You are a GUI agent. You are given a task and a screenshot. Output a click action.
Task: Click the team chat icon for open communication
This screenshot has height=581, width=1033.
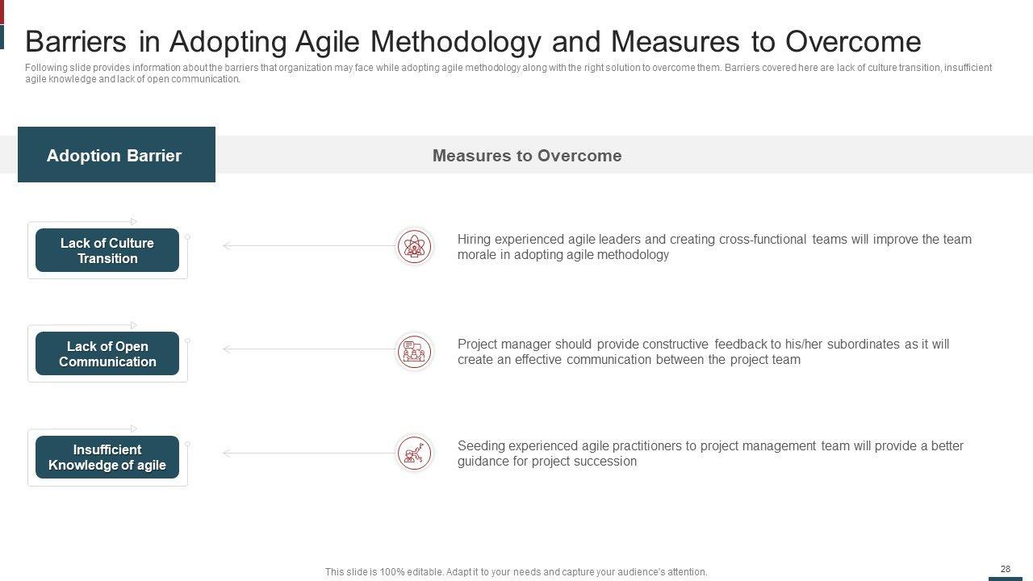414,351
